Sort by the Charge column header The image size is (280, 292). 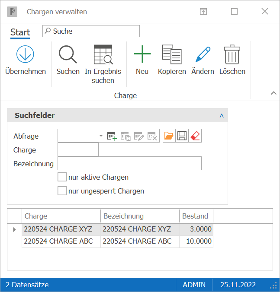point(61,216)
